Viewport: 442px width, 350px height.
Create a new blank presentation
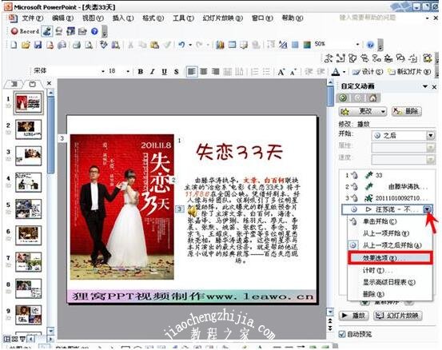pos(14,45)
